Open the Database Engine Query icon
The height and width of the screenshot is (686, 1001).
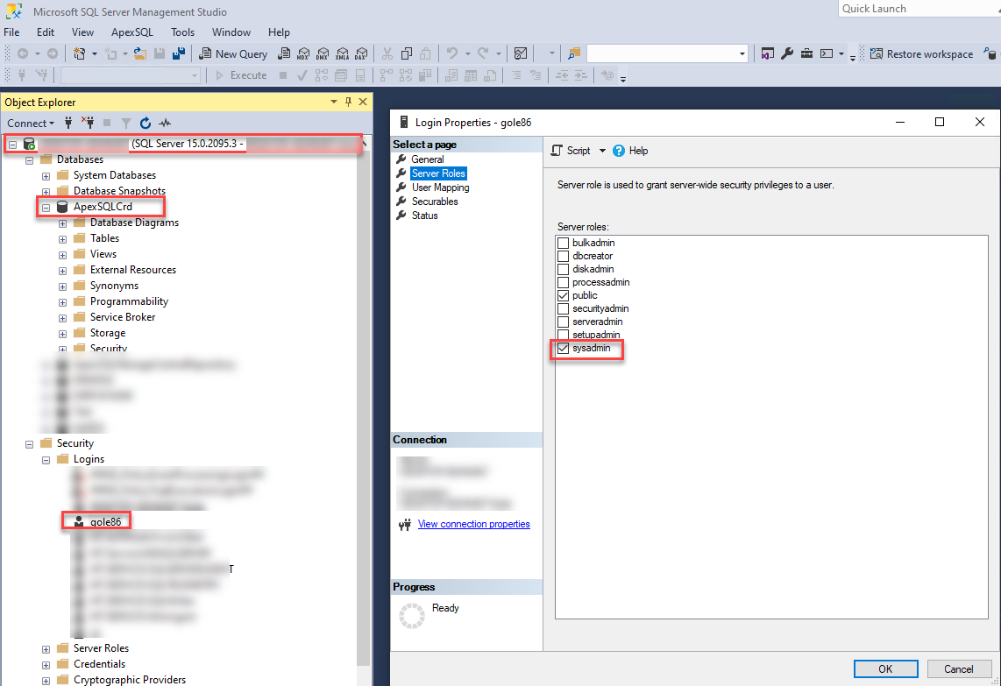click(285, 54)
